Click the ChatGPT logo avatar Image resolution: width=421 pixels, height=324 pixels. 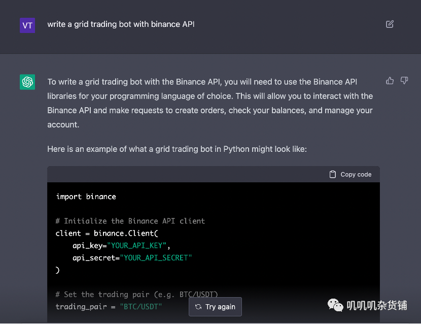pos(27,82)
